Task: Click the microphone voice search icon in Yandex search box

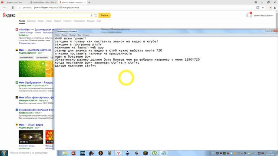Action: (92, 16)
